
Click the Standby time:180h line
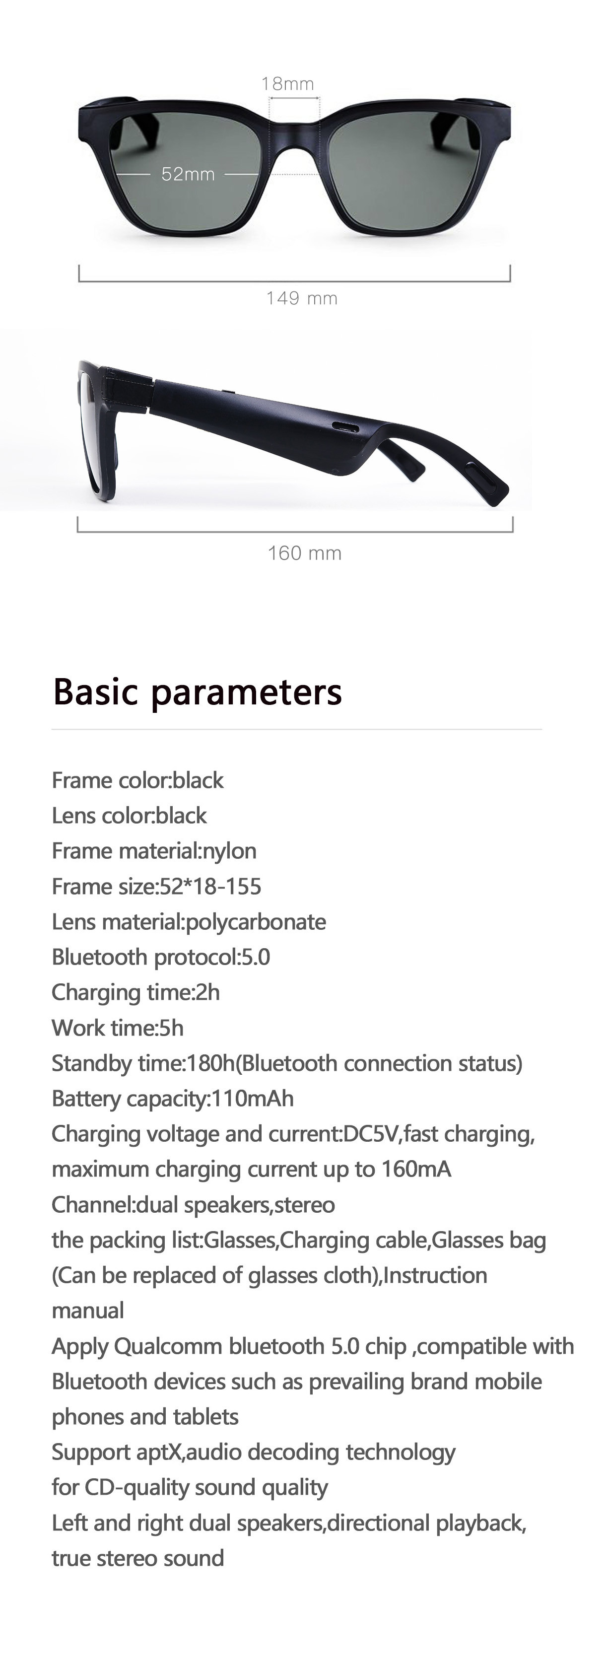click(x=287, y=1063)
